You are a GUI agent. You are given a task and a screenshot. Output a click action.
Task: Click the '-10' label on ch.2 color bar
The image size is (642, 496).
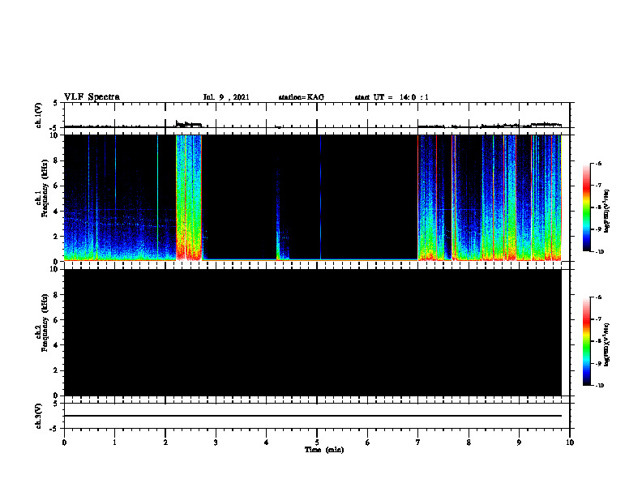(x=599, y=386)
